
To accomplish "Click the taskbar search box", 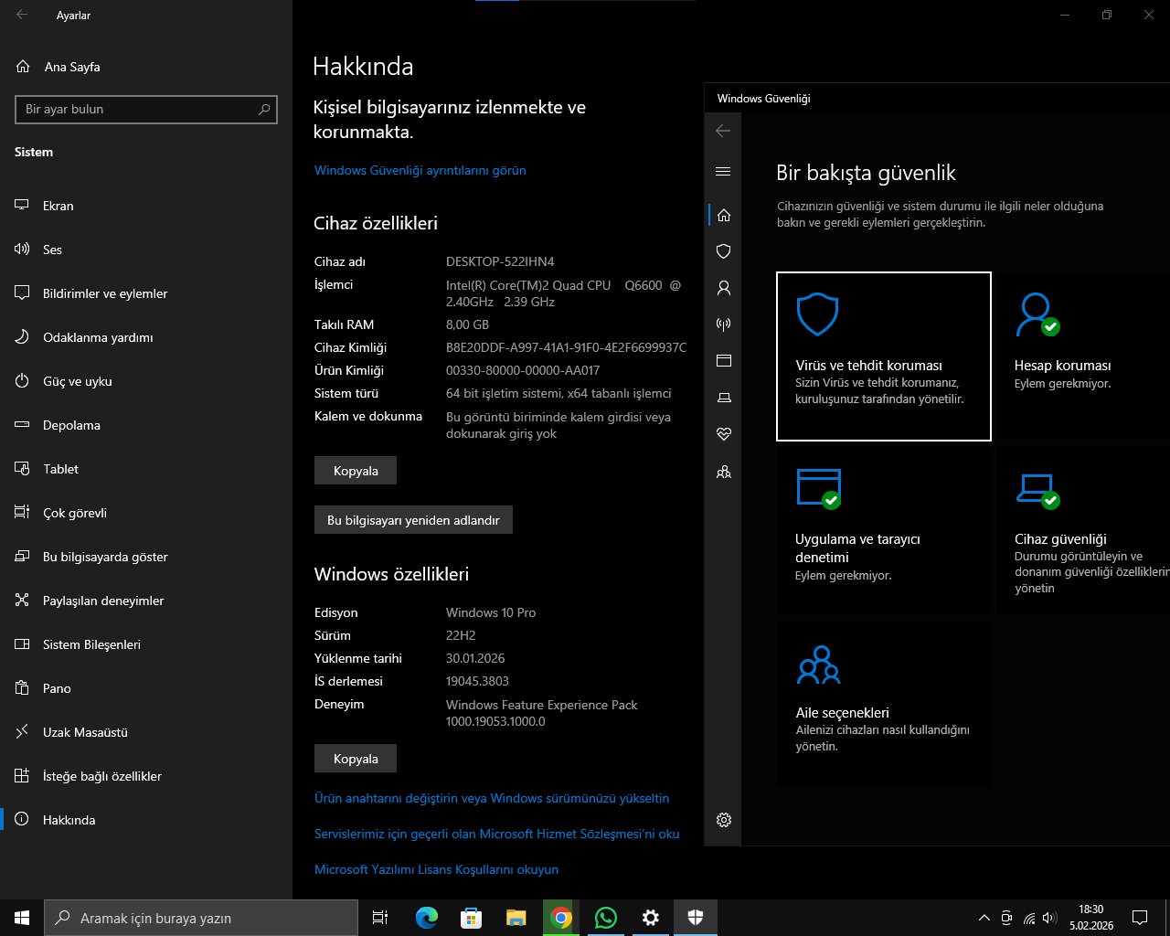I will [201, 918].
